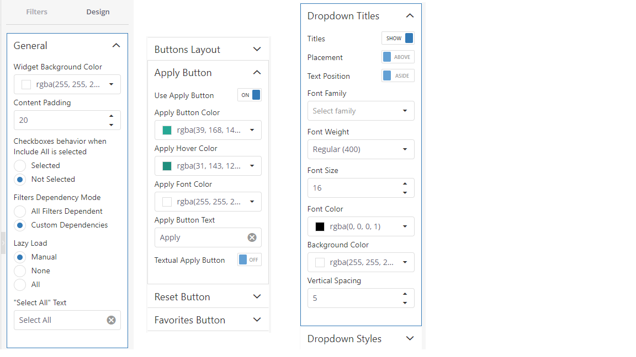The image size is (636, 357).
Task: Hide dropdown Titles using the SHOW switch
Action: pos(397,38)
